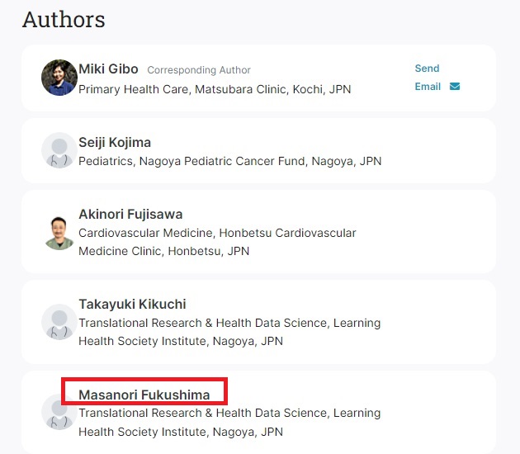Click the Corresponding Author label

coord(199,70)
